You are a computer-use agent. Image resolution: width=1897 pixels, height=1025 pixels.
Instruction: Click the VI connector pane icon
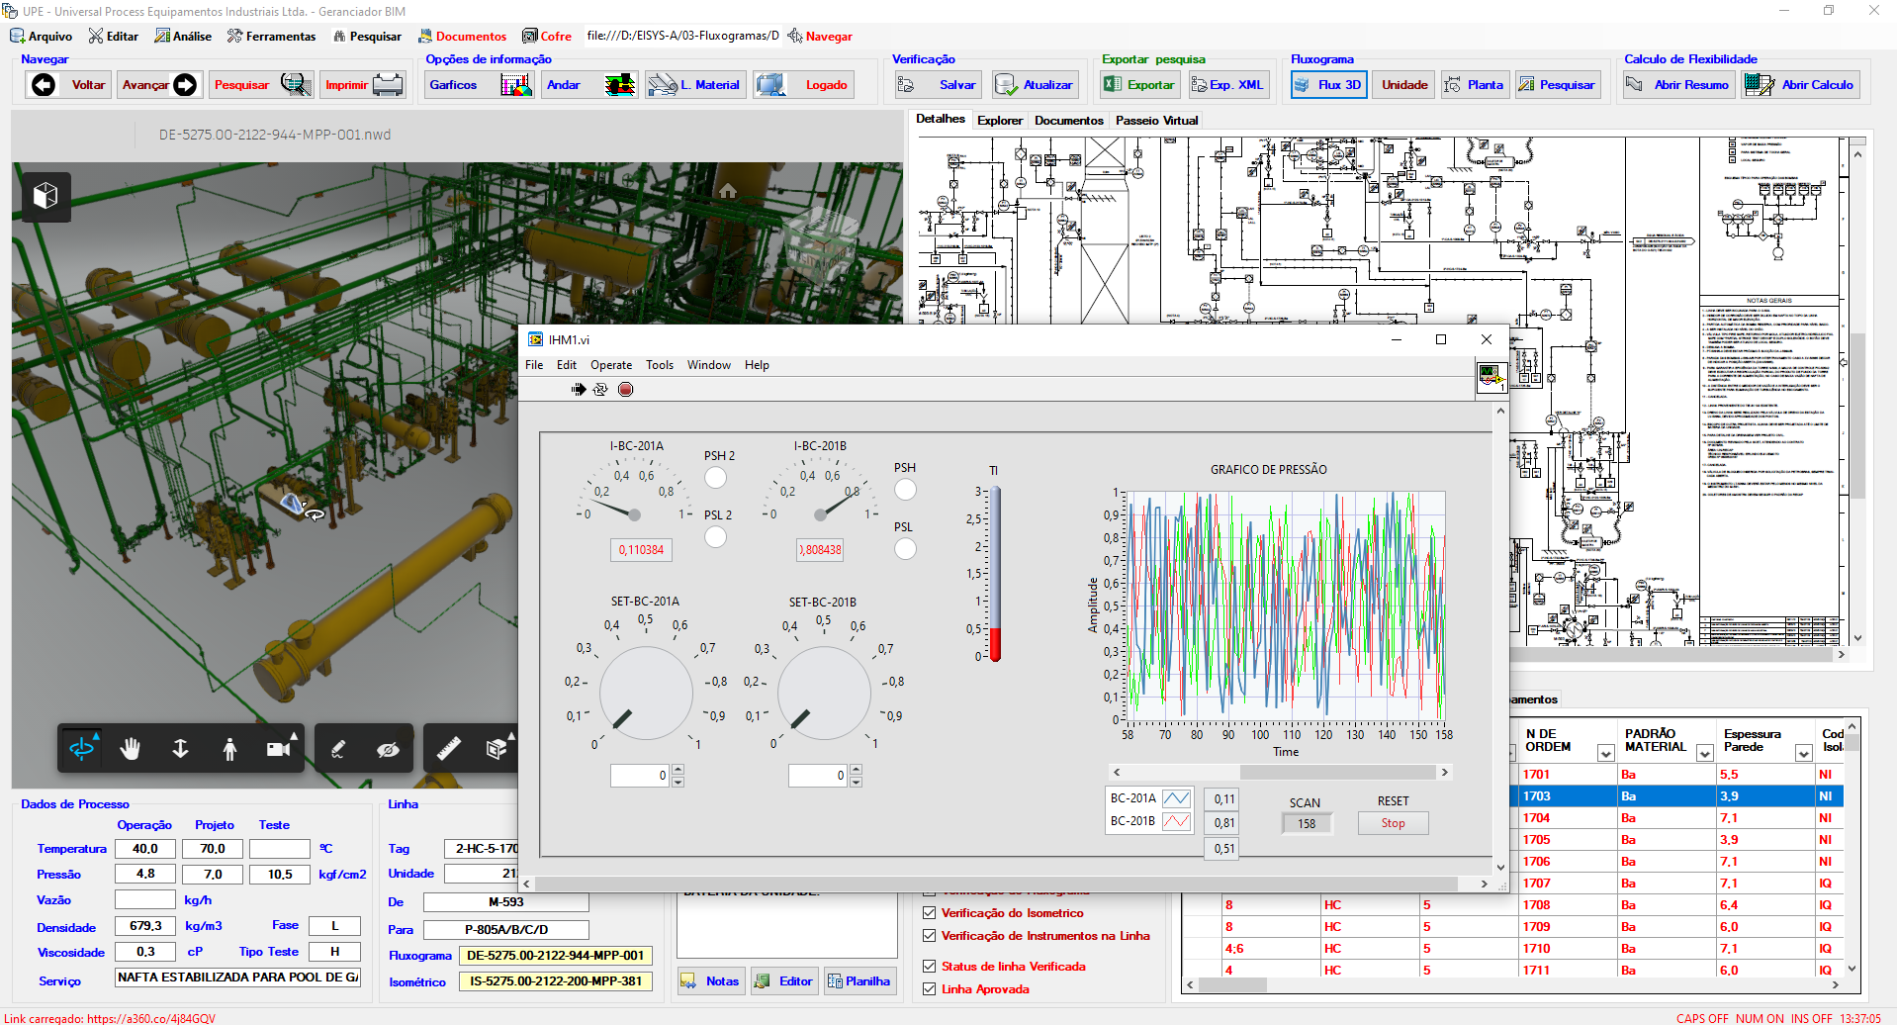[1490, 377]
